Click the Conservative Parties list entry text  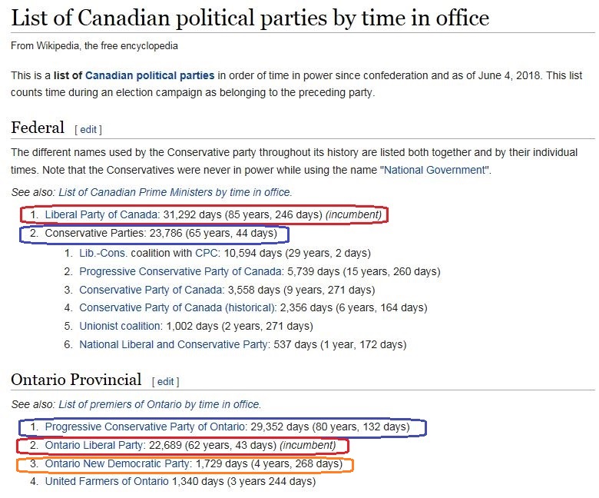pyautogui.click(x=161, y=233)
